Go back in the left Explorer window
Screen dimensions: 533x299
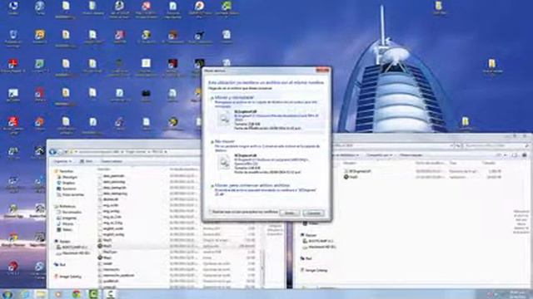point(52,152)
